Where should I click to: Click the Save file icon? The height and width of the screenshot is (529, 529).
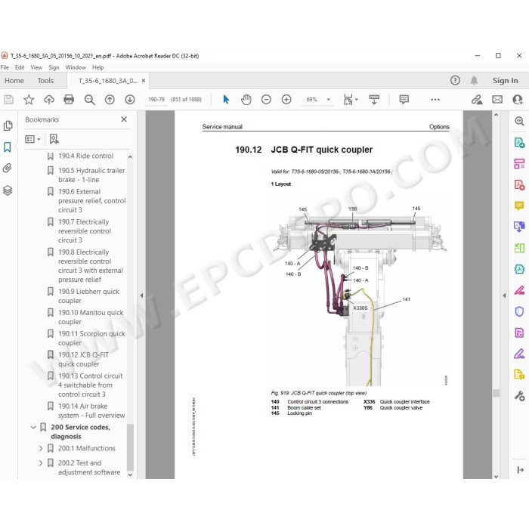coord(8,100)
